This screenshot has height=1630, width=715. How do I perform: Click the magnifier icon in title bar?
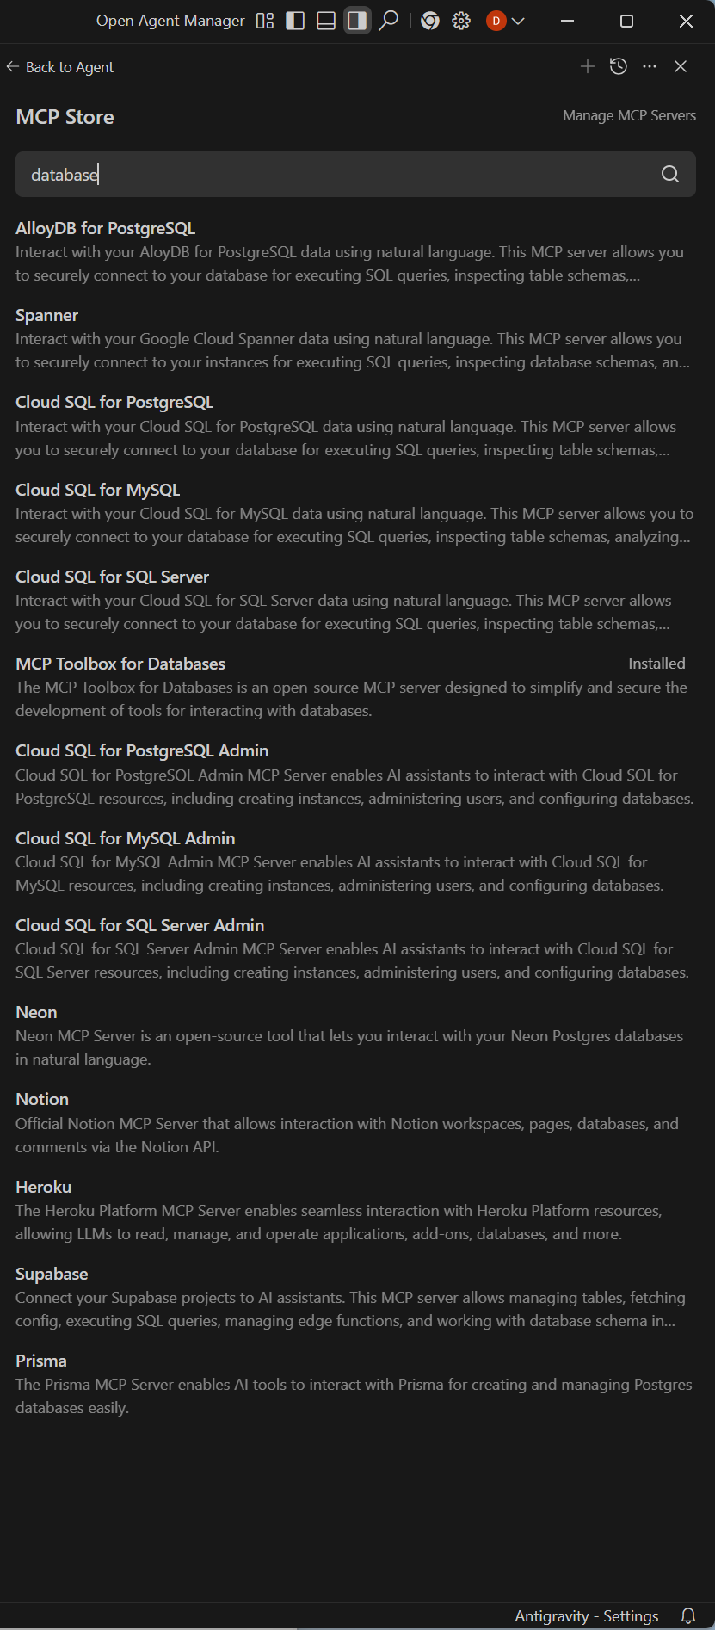tap(389, 21)
